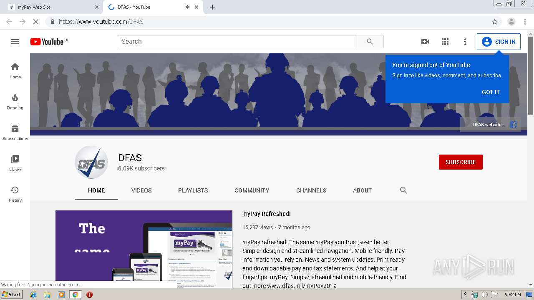The height and width of the screenshot is (300, 534).
Task: Open Home in the sidebar
Action: point(15,71)
